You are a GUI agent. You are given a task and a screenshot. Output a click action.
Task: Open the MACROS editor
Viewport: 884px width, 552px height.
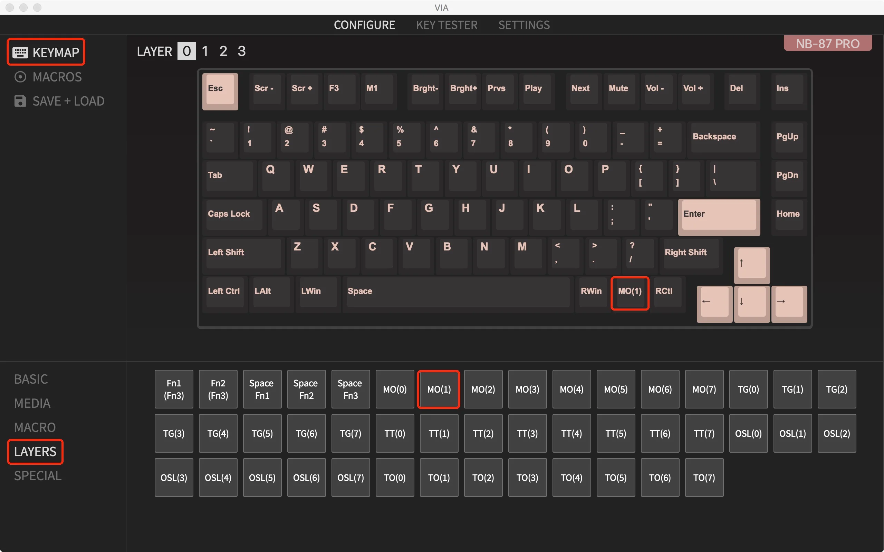(x=48, y=77)
